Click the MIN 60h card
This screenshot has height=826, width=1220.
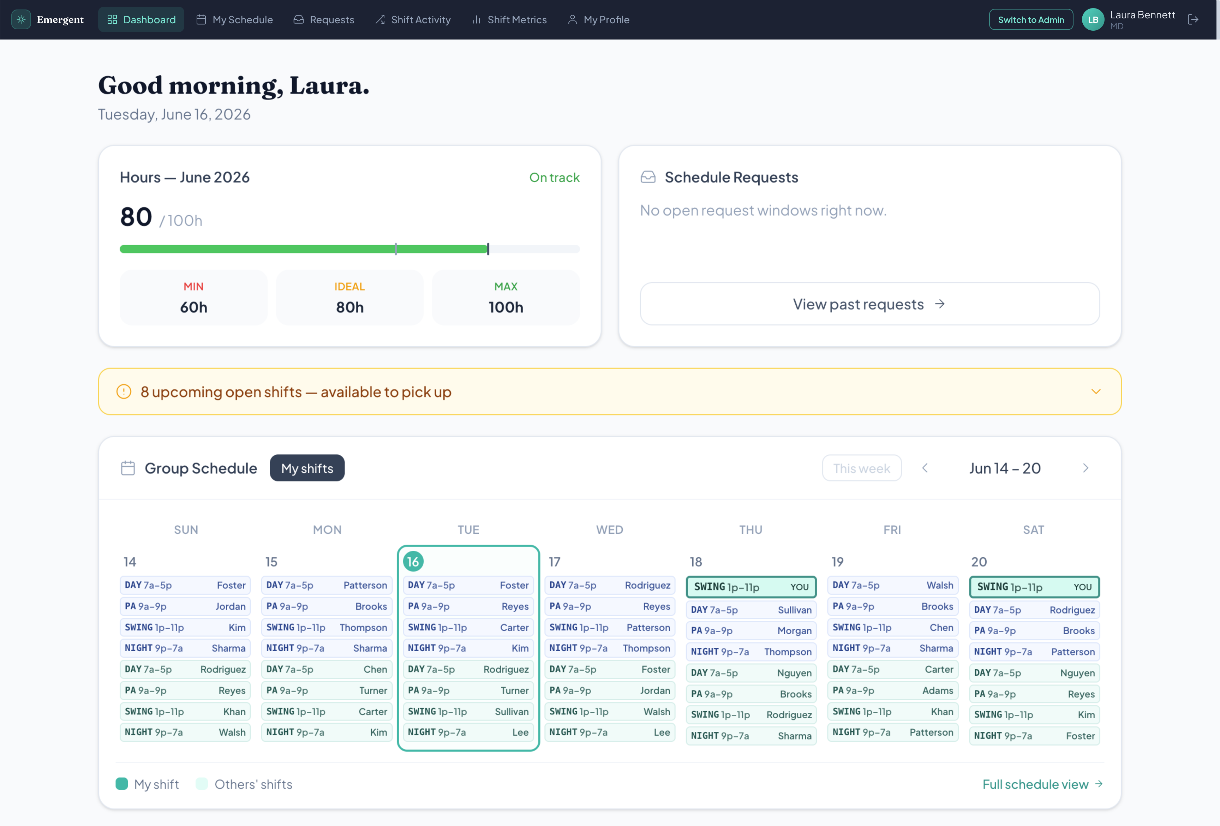pyautogui.click(x=193, y=297)
